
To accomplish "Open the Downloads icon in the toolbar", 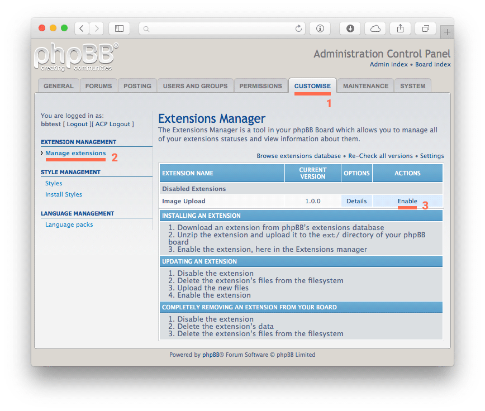I will pyautogui.click(x=350, y=28).
